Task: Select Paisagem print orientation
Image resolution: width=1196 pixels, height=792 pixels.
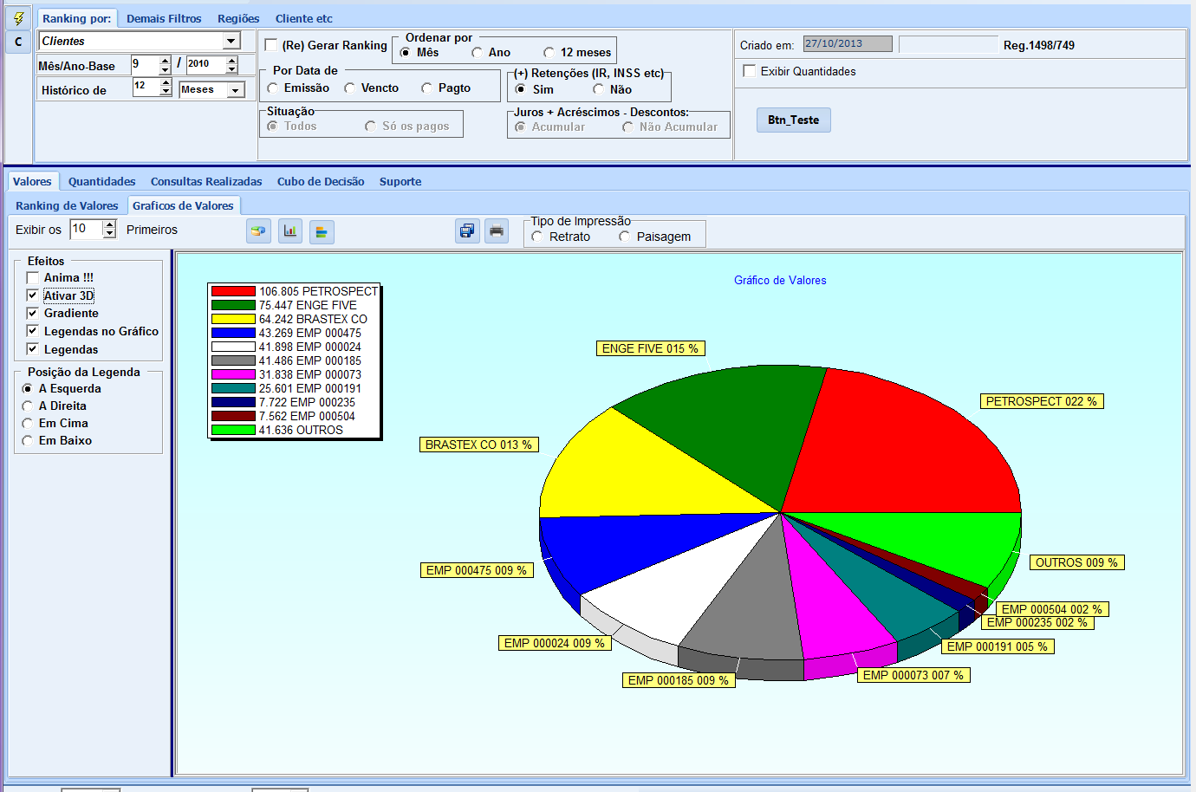Action: click(x=624, y=237)
